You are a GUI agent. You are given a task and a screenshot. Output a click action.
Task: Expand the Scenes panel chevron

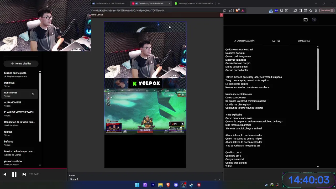(219, 179)
